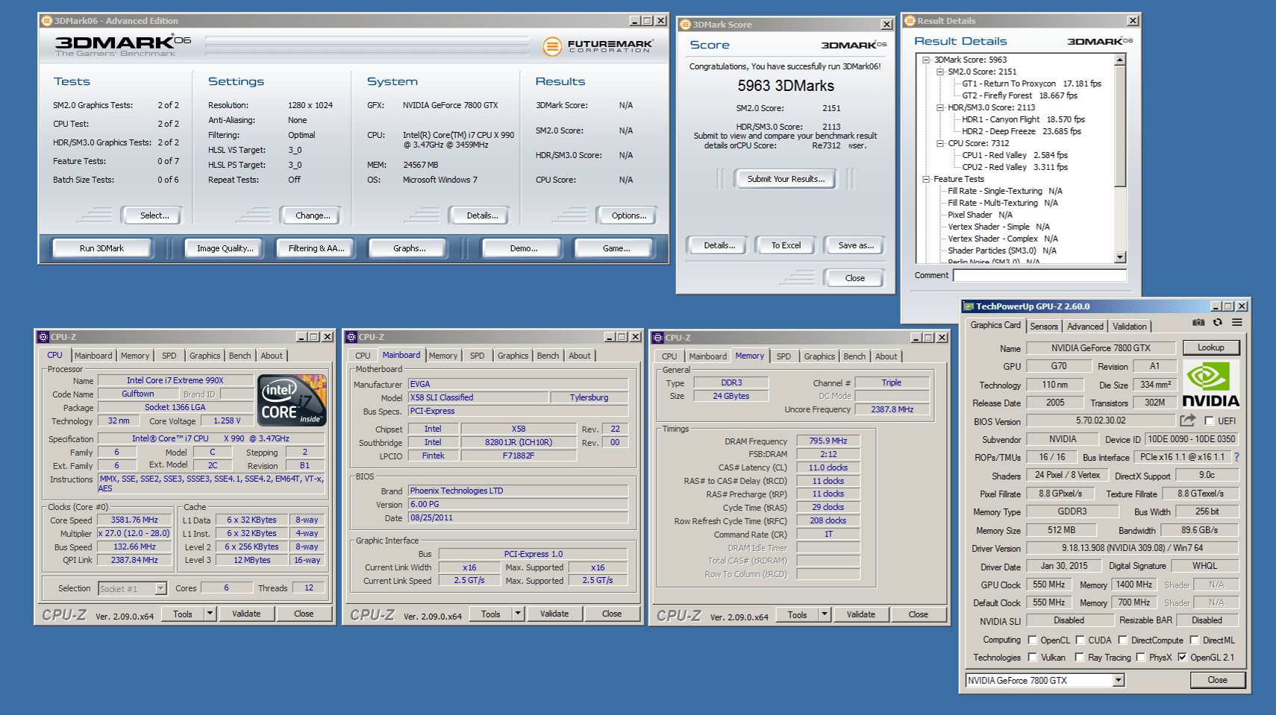Open the Graphs button in 3DMark06
Screen dimensions: 1276x715
coord(410,248)
